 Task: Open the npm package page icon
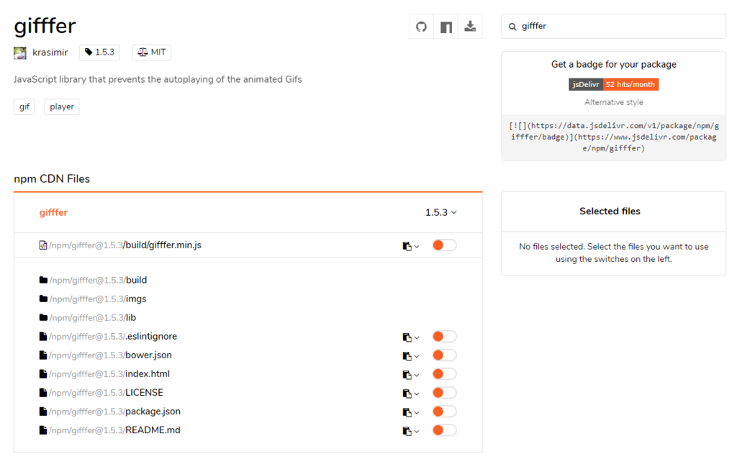[x=446, y=27]
